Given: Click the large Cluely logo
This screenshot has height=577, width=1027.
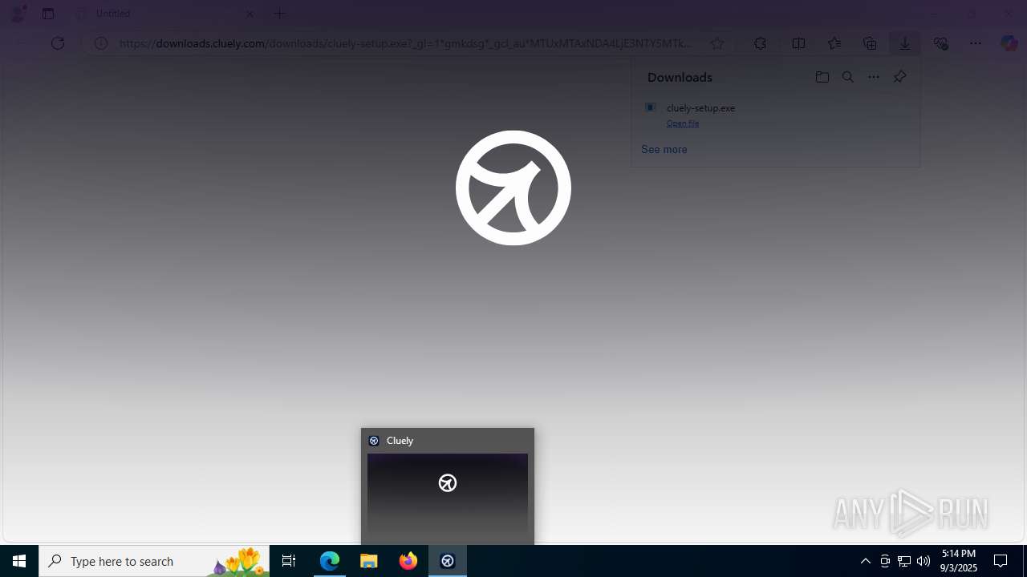Looking at the screenshot, I should tap(513, 188).
